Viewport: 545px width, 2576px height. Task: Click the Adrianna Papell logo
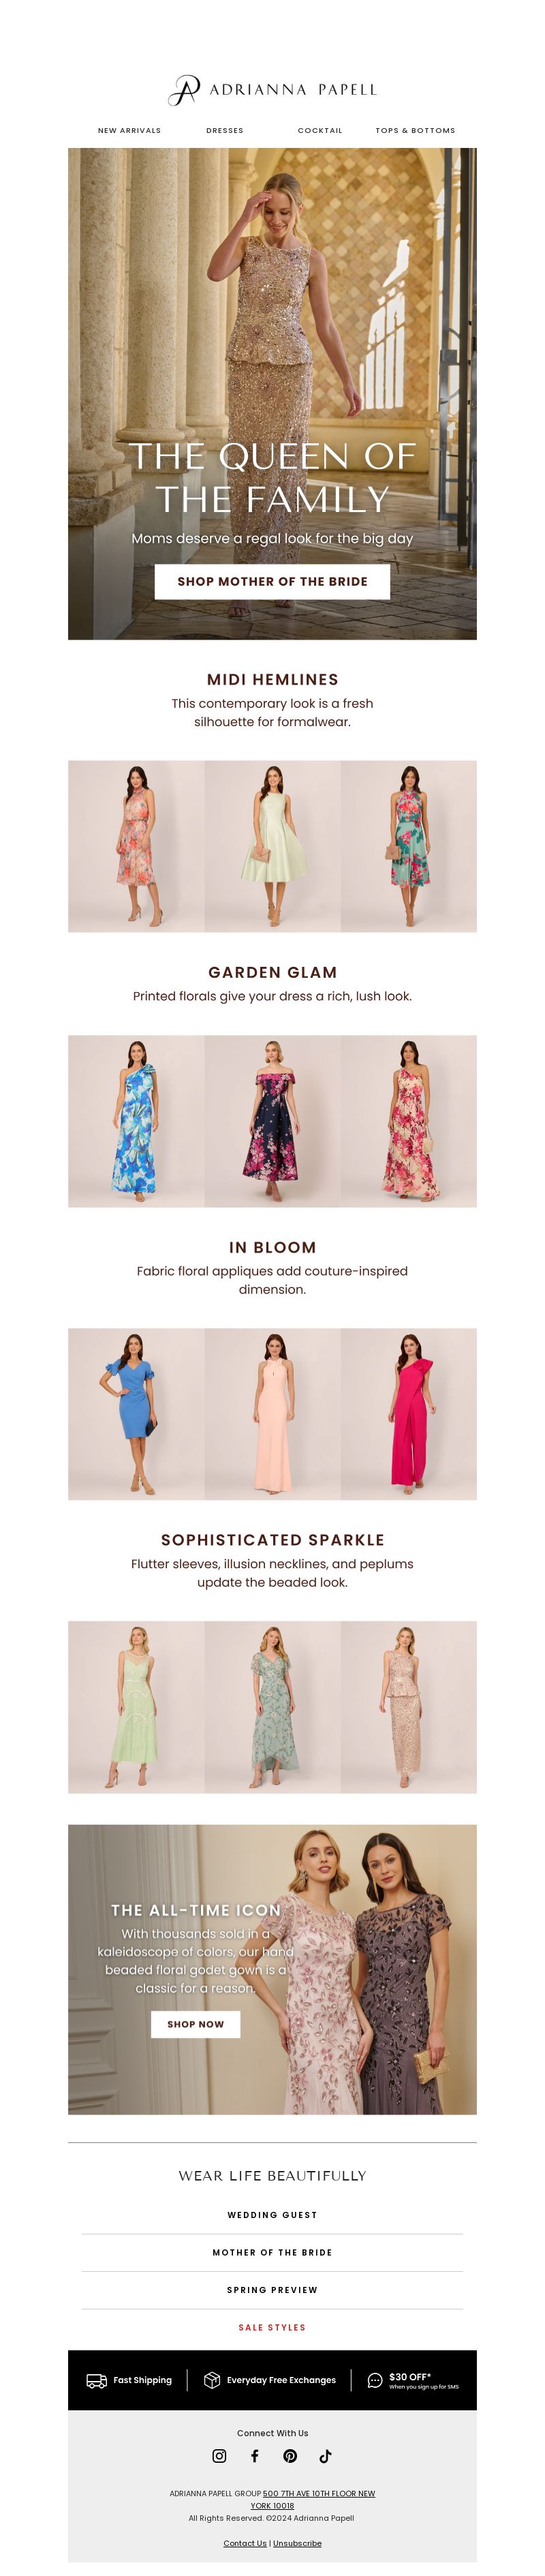pyautogui.click(x=272, y=89)
